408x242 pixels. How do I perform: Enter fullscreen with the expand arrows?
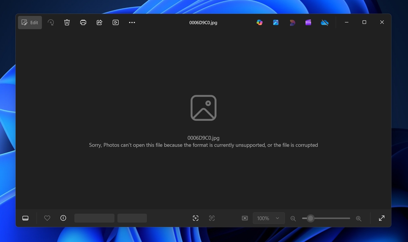(x=382, y=218)
